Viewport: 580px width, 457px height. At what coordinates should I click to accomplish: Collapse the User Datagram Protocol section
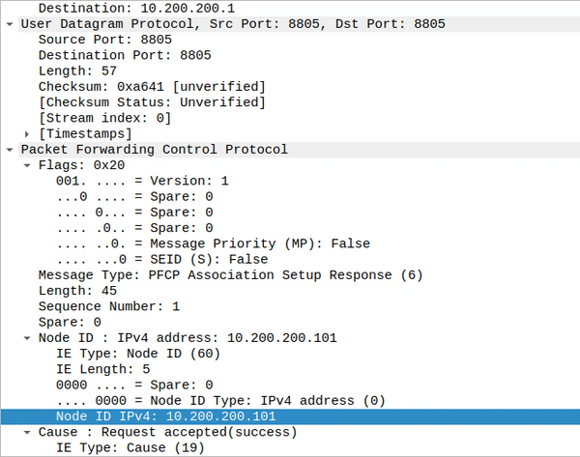pos(9,23)
